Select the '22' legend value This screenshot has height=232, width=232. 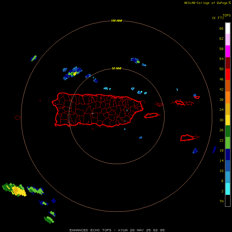coord(221,140)
